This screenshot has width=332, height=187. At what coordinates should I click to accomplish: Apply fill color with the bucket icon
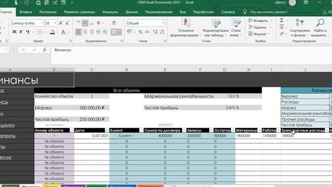(x=52, y=32)
